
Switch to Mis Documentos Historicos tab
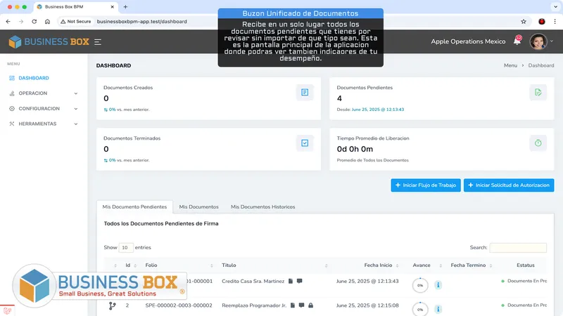(x=262, y=206)
